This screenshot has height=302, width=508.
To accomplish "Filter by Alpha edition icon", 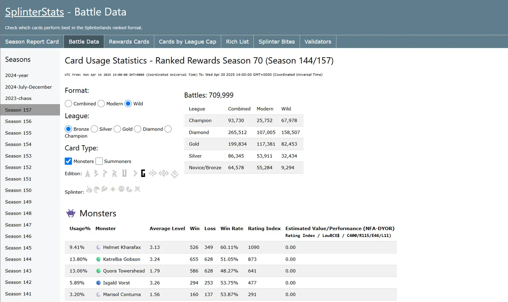I will [88, 173].
